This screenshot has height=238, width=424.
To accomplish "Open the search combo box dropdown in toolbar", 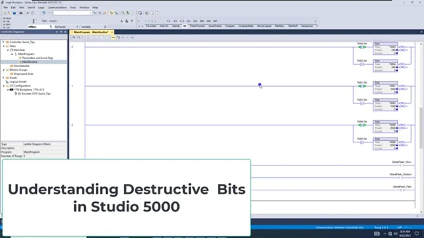I will [x=91, y=13].
